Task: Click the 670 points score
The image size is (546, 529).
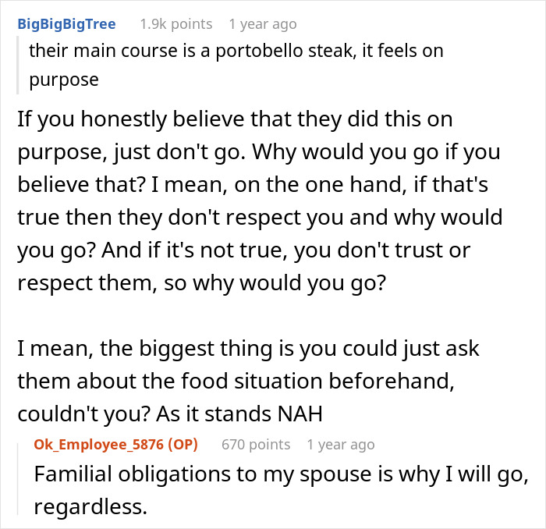Action: (256, 445)
